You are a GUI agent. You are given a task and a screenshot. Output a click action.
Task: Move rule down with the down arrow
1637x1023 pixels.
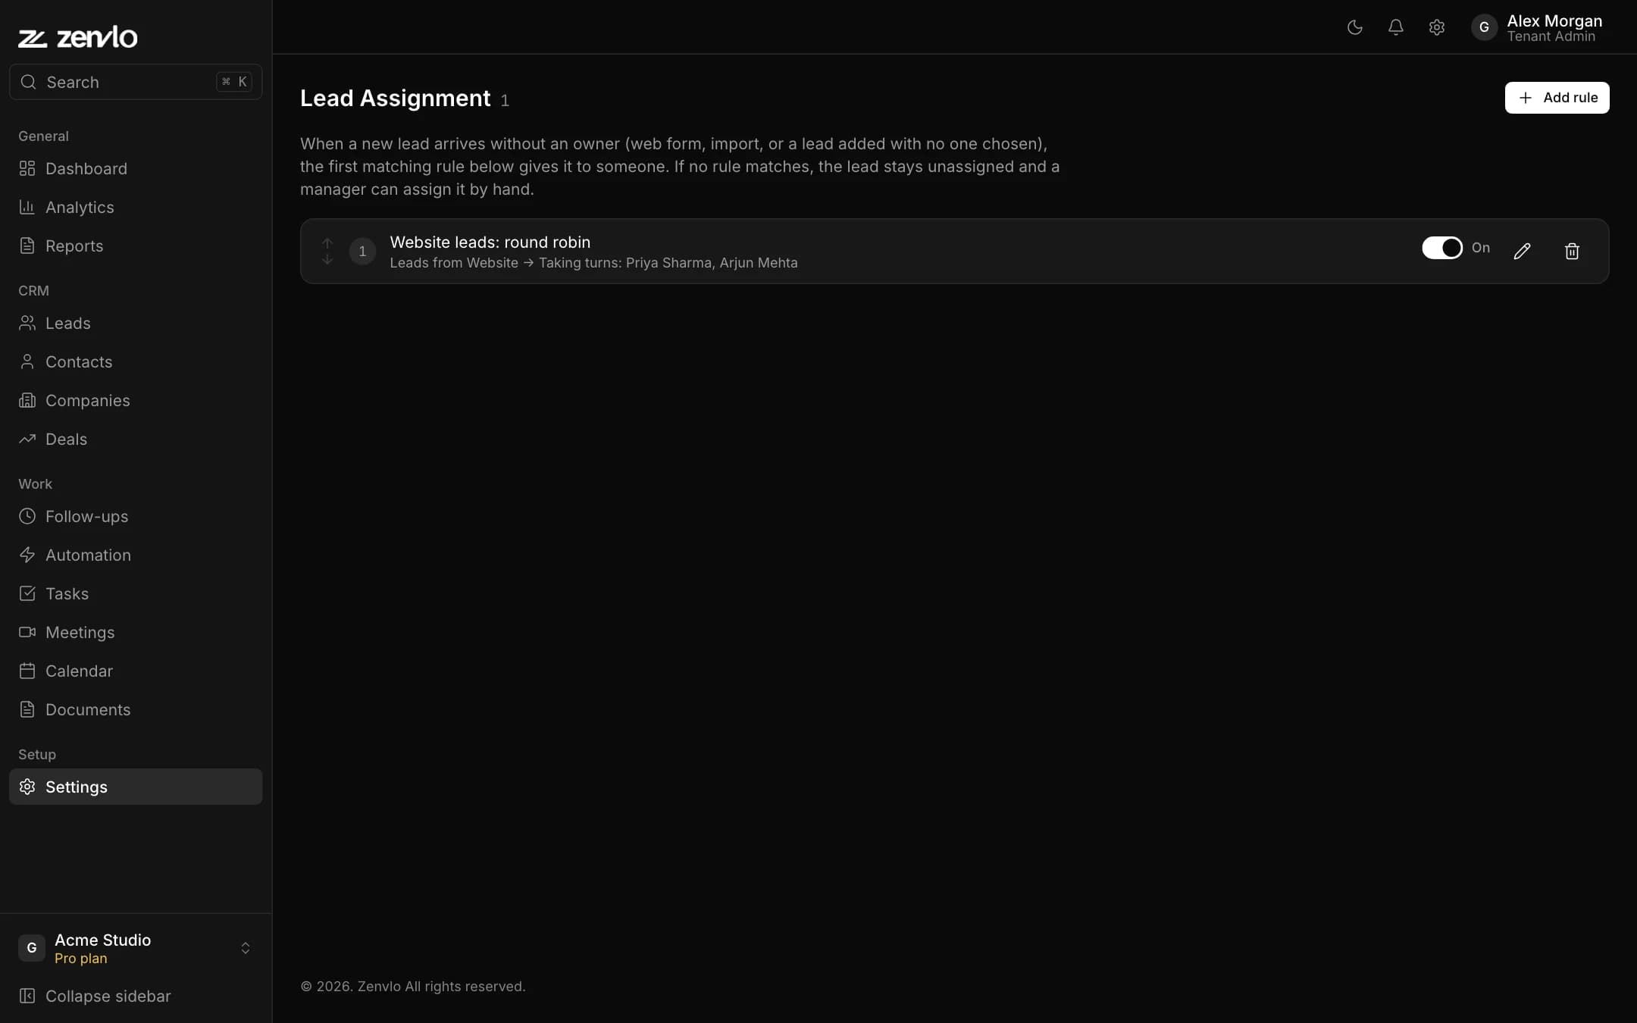point(327,259)
